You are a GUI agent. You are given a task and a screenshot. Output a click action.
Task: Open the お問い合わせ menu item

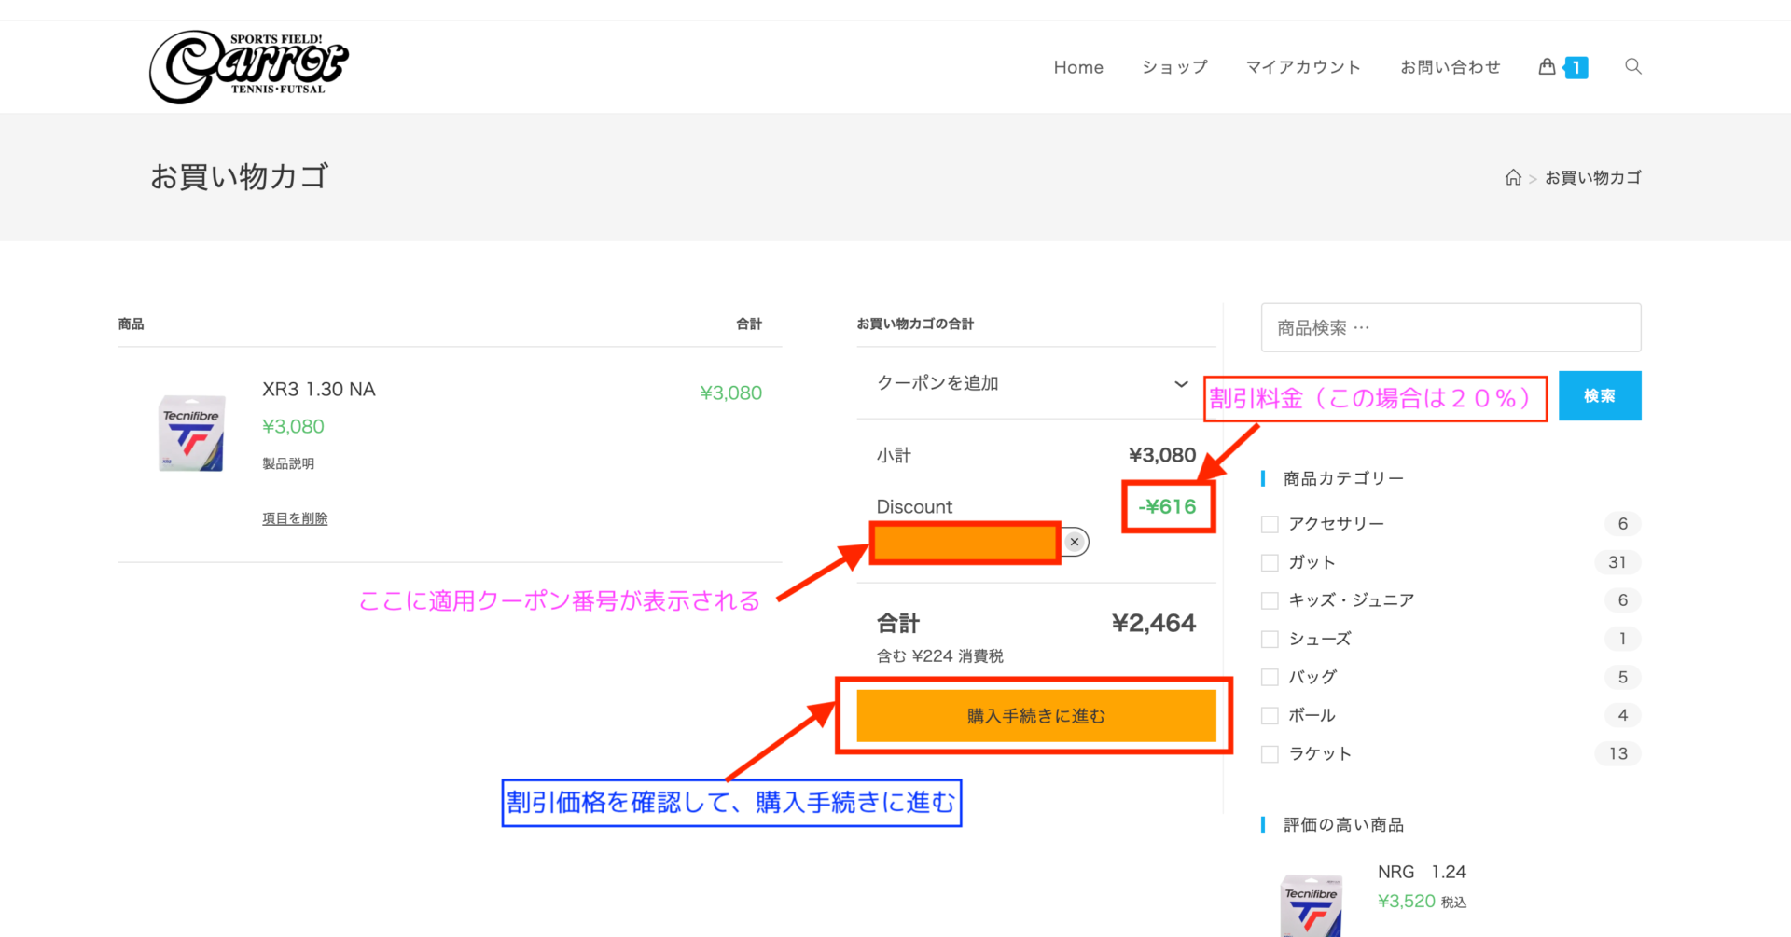(x=1450, y=67)
